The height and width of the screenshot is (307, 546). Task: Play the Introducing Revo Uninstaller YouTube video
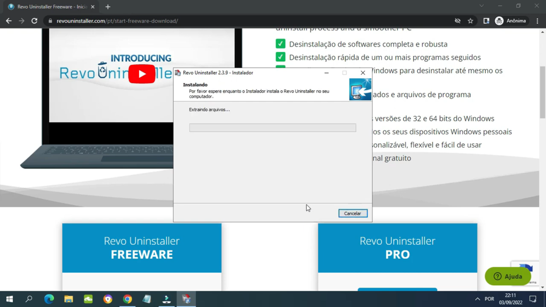(x=142, y=74)
